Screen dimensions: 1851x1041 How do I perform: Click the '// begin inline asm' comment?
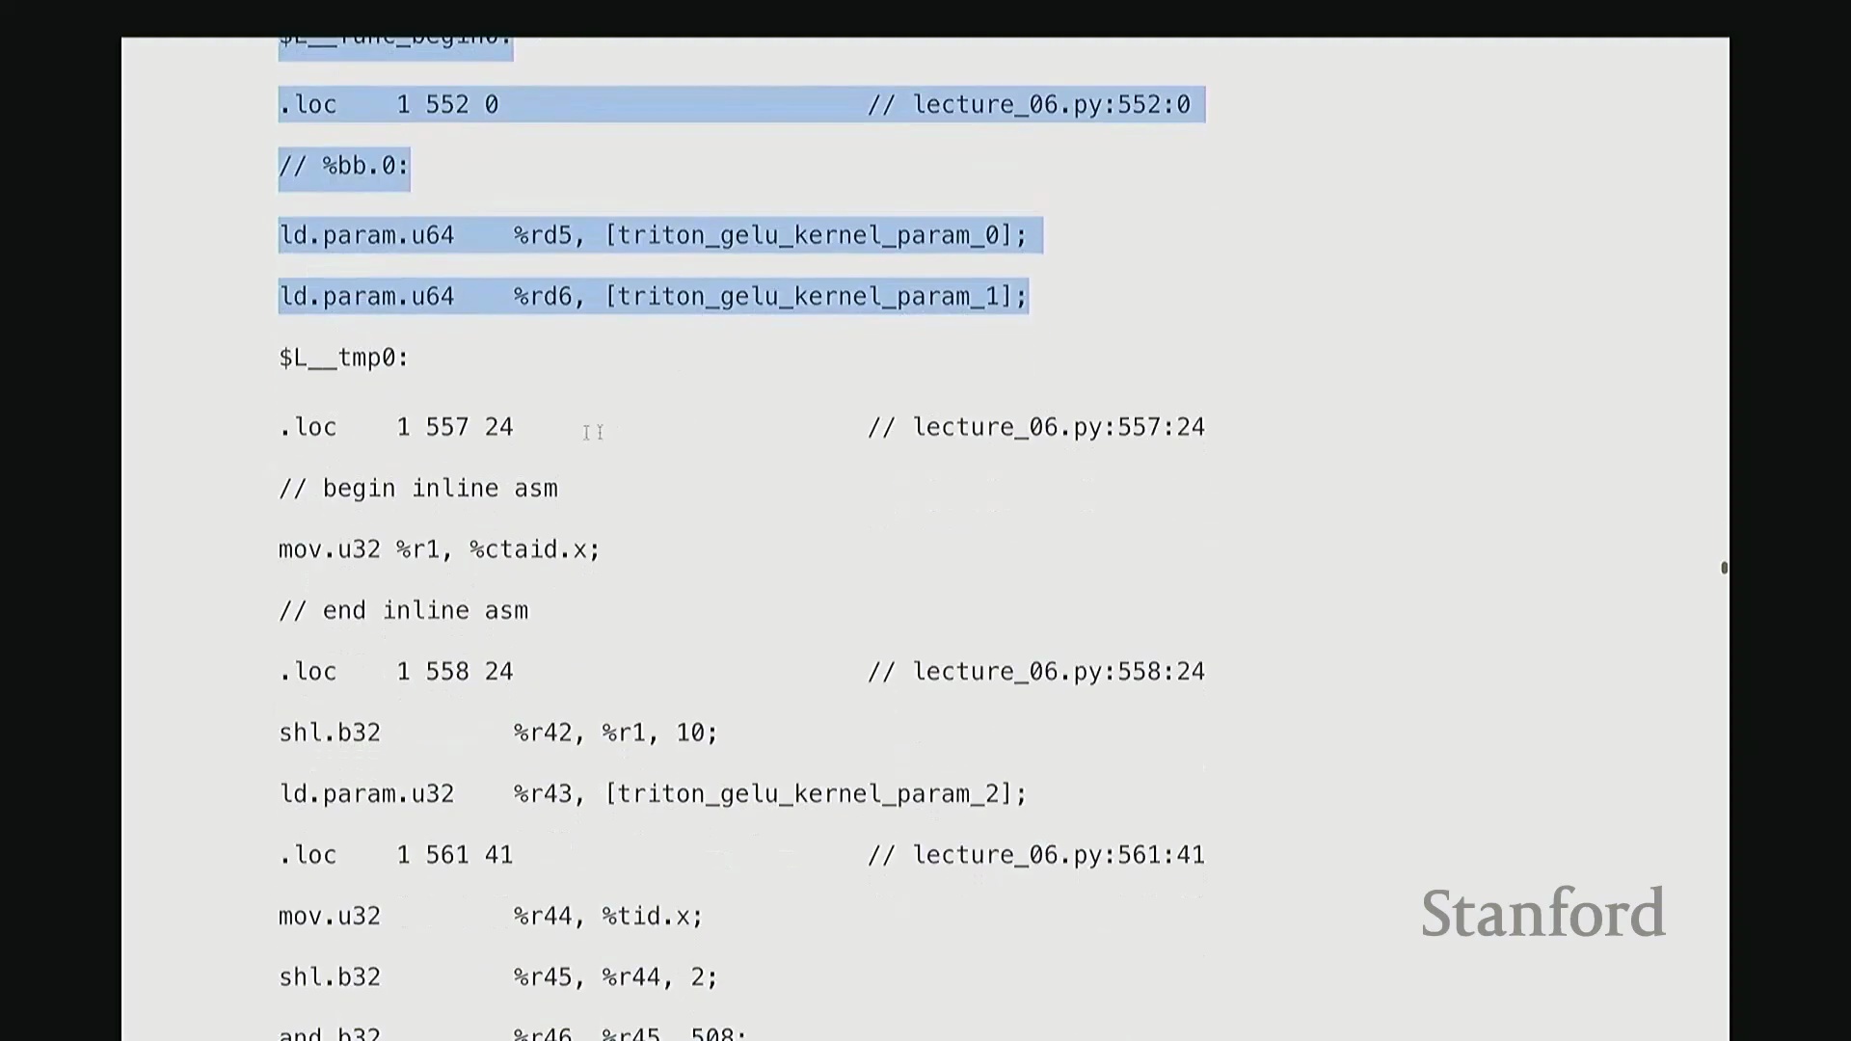tap(418, 489)
